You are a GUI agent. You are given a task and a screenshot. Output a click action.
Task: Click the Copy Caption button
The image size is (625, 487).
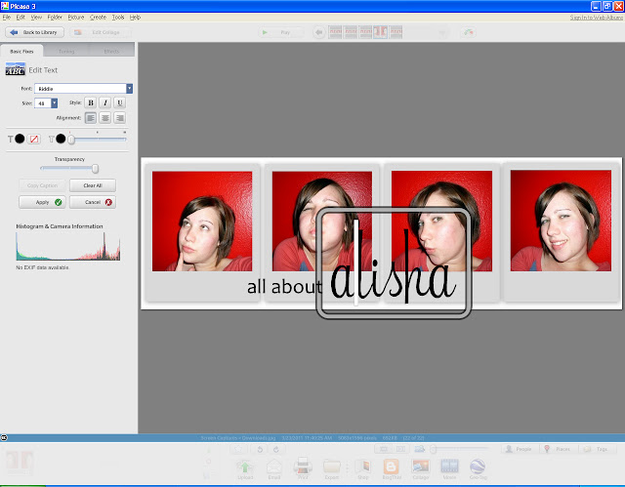pyautogui.click(x=42, y=185)
